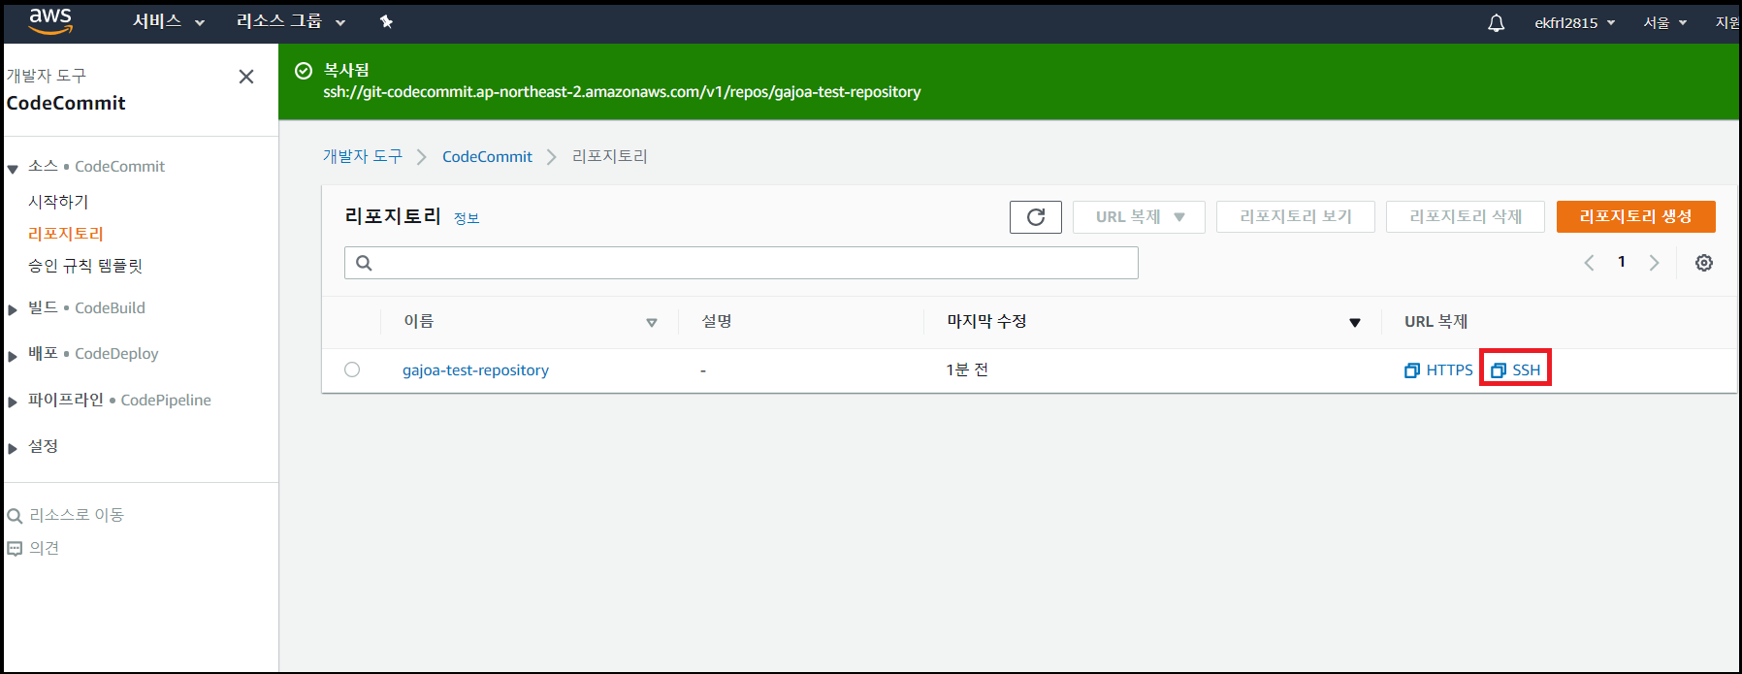Copy the SSH clone URL
Viewport: 1742px width, 674px height.
tap(1515, 370)
